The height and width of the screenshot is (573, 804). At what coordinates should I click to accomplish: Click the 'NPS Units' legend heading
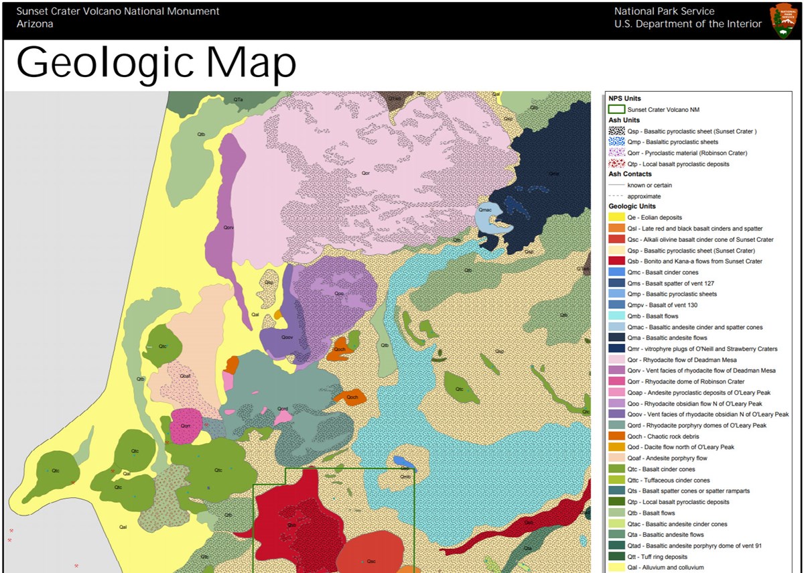(x=624, y=99)
